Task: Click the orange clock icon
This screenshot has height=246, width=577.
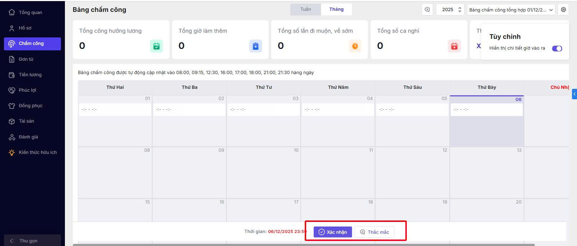Action: 355,46
